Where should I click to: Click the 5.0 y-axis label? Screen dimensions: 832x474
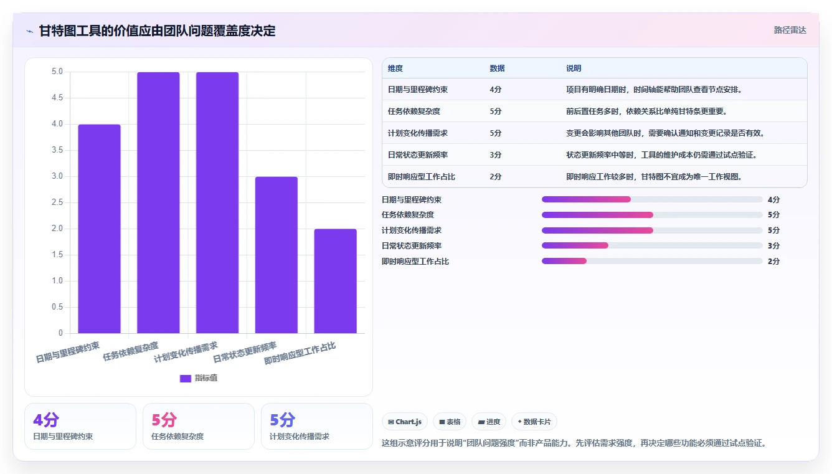tap(57, 72)
